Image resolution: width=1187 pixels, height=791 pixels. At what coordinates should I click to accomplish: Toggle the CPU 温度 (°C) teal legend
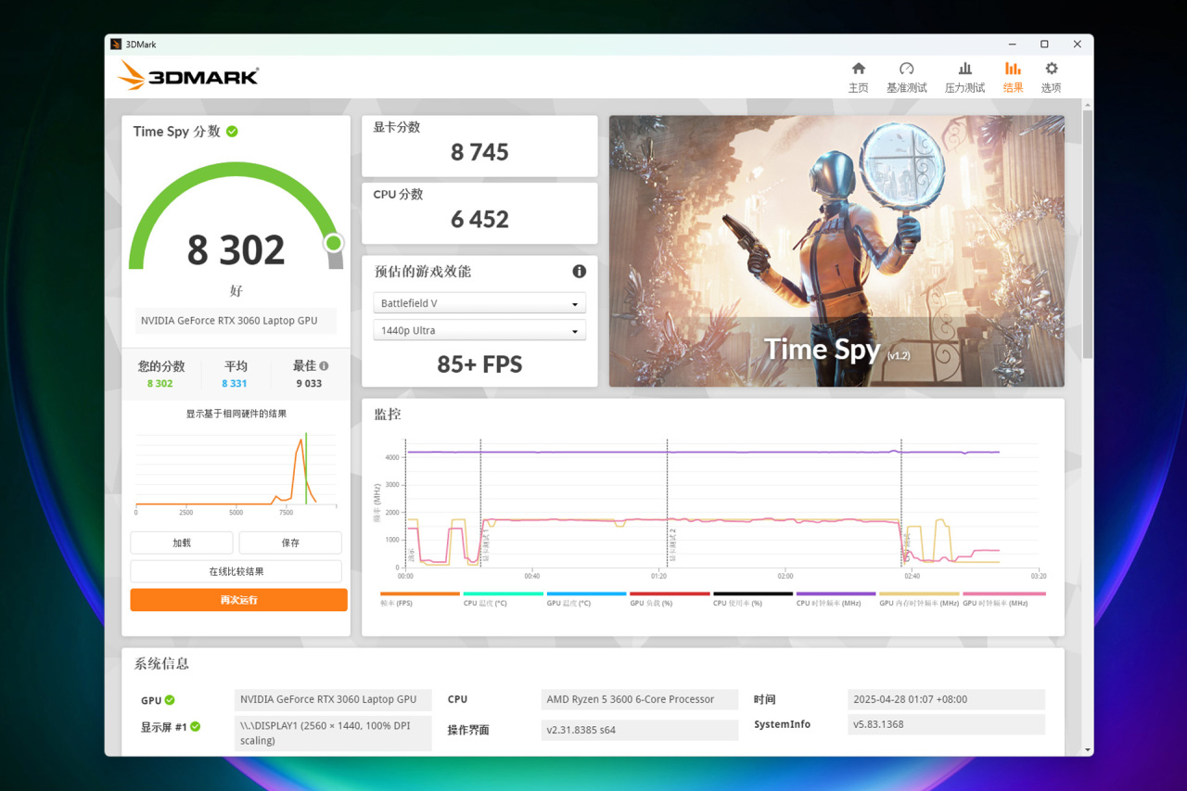[x=503, y=599]
